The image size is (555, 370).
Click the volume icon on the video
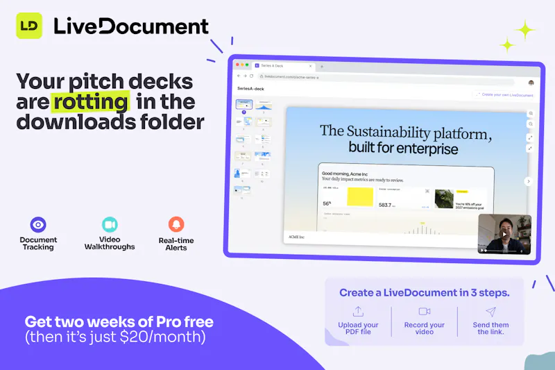click(x=522, y=251)
